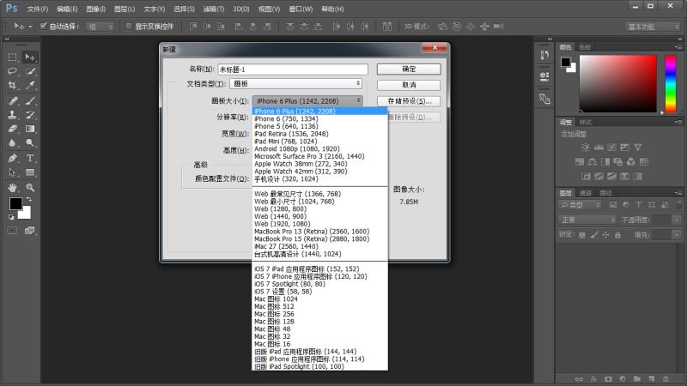The width and height of the screenshot is (687, 386).
Task: Switch to the Swatches tab
Action: (585, 47)
